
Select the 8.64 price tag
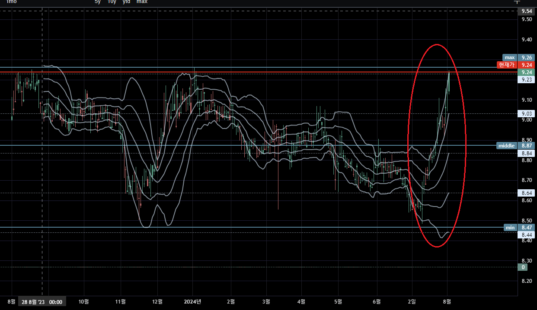tap(527, 193)
